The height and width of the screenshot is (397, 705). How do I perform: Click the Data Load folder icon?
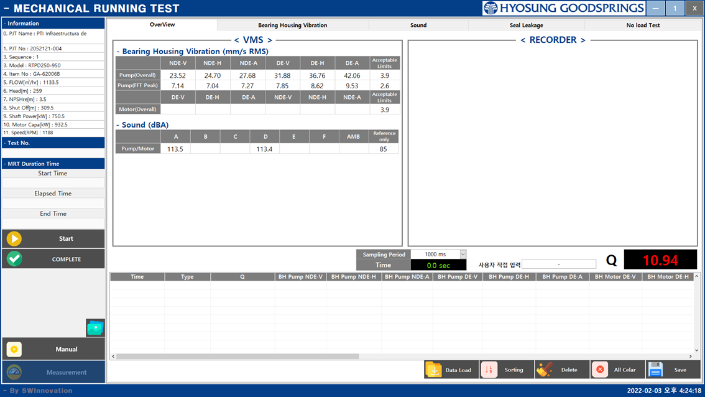point(433,370)
